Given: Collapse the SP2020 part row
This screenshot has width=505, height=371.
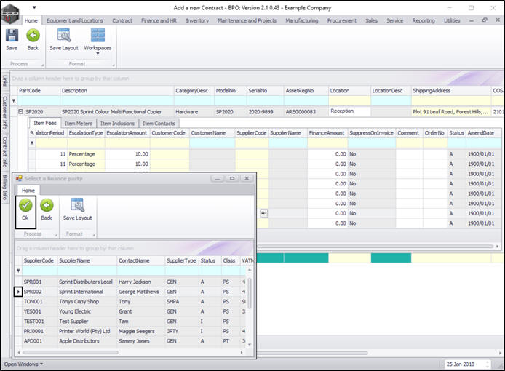Looking at the screenshot, I should 21,112.
